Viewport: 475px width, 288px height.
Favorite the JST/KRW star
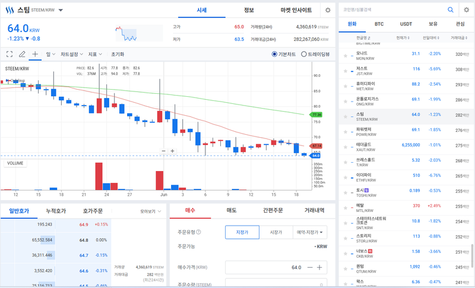pos(346,71)
